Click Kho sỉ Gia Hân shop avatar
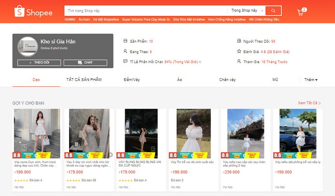This screenshot has width=335, height=196. pos(28,48)
